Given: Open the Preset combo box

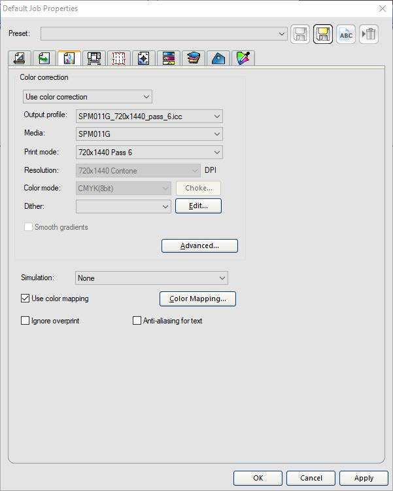Looking at the screenshot, I should pyautogui.click(x=163, y=33).
